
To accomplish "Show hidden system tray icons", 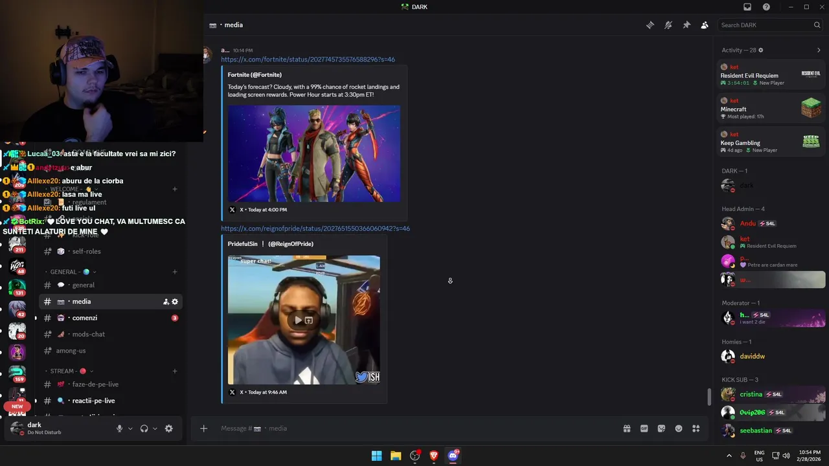I will click(729, 456).
